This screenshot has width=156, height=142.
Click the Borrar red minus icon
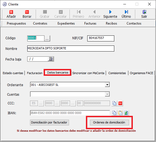(27, 12)
